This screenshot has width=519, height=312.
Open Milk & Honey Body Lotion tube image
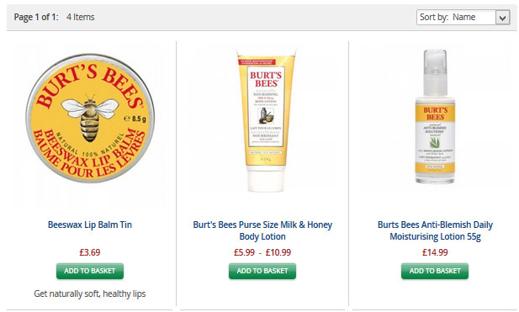(266, 121)
